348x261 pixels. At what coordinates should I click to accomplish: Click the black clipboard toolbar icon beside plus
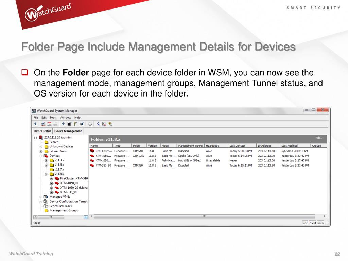click(x=69, y=124)
